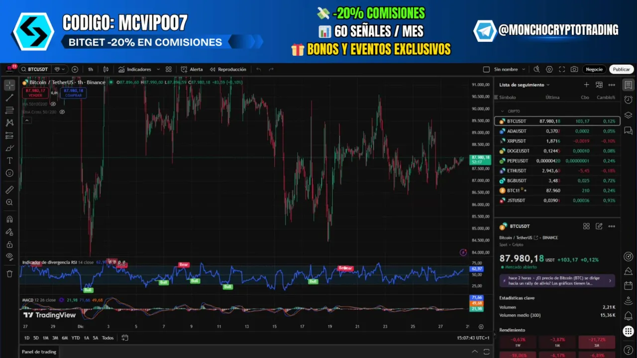637x358 pixels.
Task: Expand the Panel de trading chevron
Action: point(475,352)
